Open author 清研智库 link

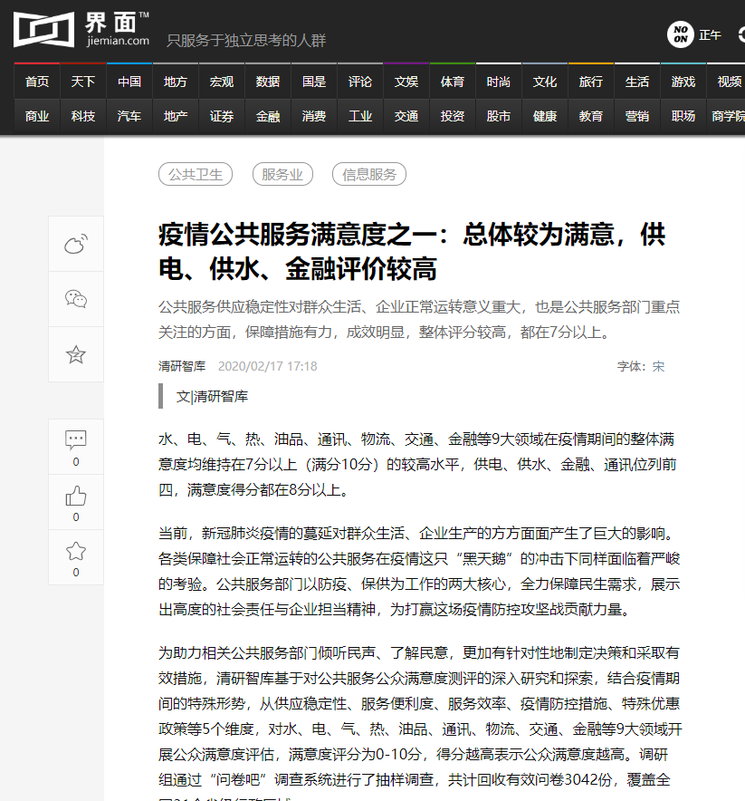(182, 366)
